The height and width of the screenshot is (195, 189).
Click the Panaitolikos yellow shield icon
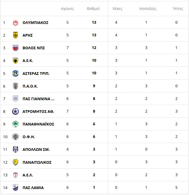(15, 162)
